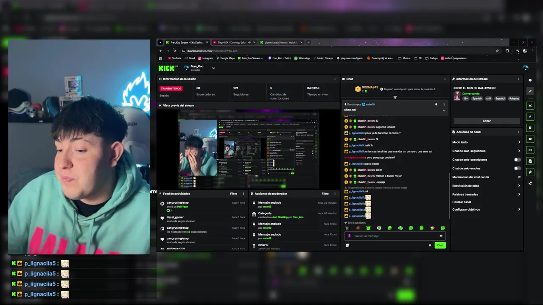The image size is (543, 305).
Task: Open the Musica bookmarks folder
Action: [404, 58]
